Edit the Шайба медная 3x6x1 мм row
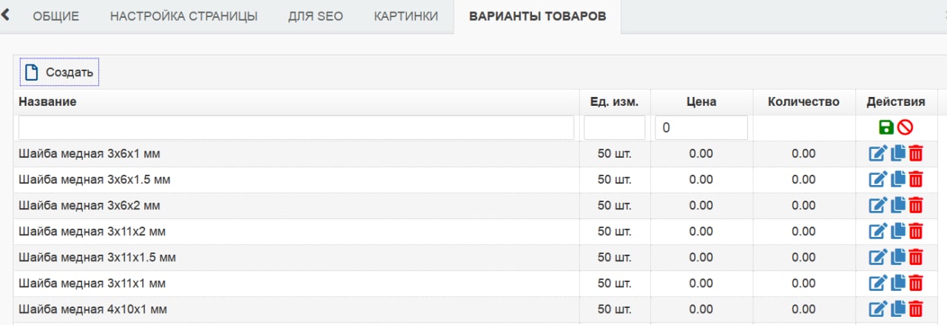Viewport: 947px width, 325px height. [x=877, y=154]
